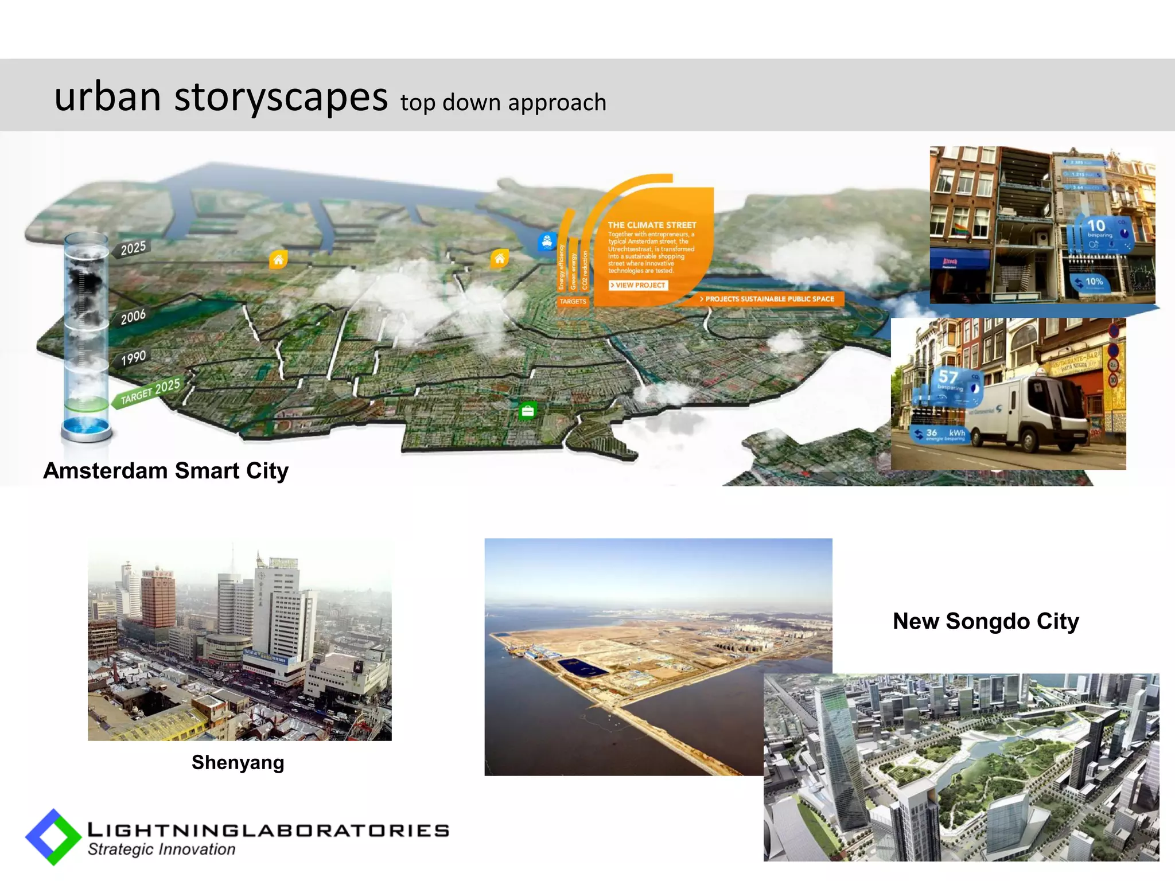1175x881 pixels.
Task: Click the left orange house map marker
Action: [x=278, y=260]
